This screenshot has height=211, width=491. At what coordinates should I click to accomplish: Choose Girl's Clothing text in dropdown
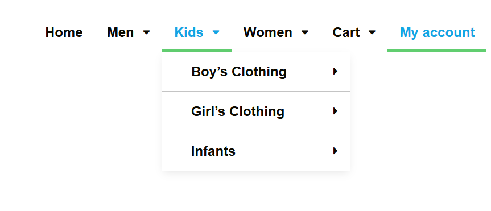[238, 111]
